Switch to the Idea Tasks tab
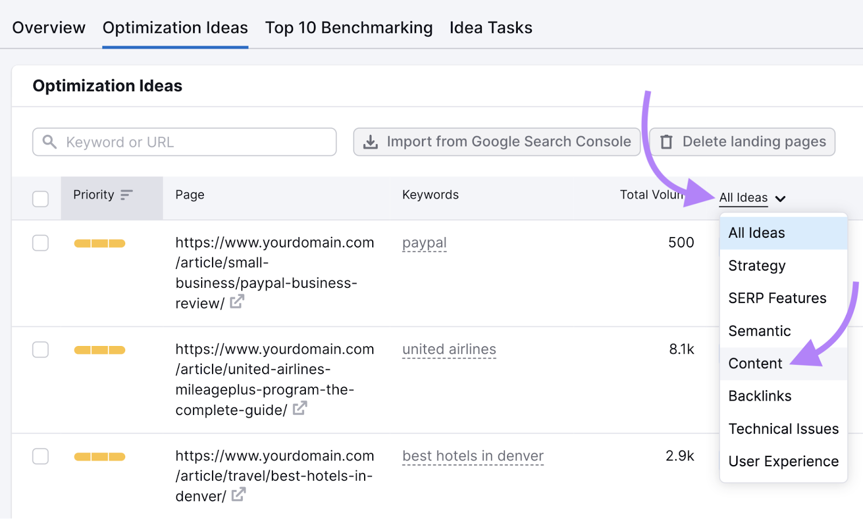 (x=490, y=27)
